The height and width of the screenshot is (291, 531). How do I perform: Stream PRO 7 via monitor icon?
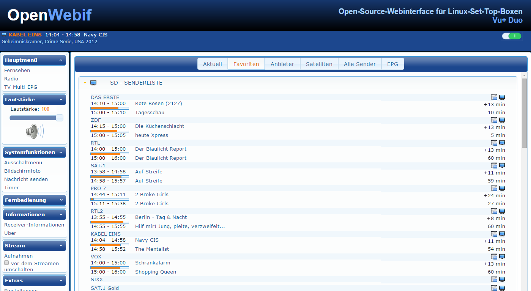click(502, 188)
